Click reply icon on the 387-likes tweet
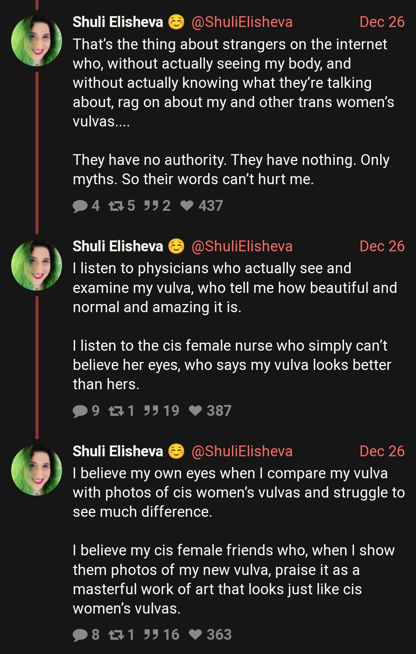This screenshot has height=654, width=416. (80, 411)
